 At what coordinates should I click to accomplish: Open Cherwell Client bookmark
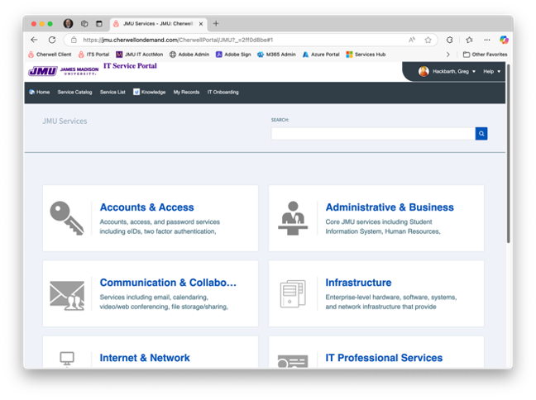pyautogui.click(x=50, y=55)
